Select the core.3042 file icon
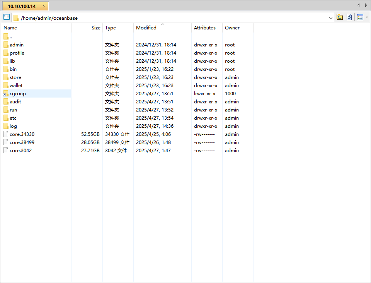Viewport: 371px width, 283px height. pos(6,150)
